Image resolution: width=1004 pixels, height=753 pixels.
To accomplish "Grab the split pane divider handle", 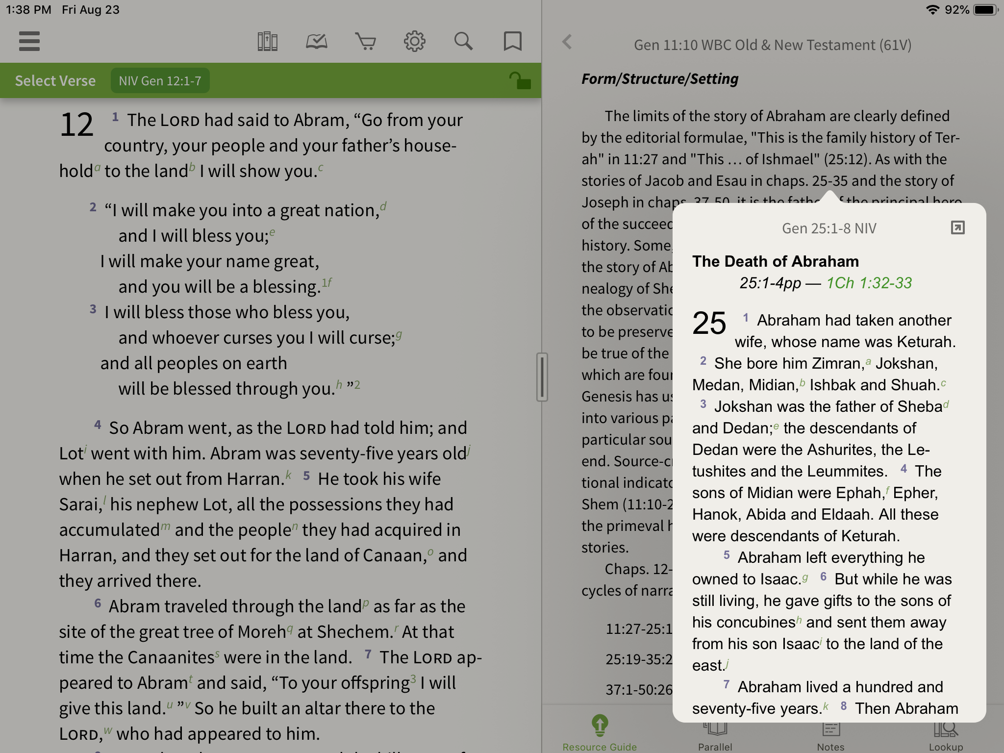I will tap(542, 377).
